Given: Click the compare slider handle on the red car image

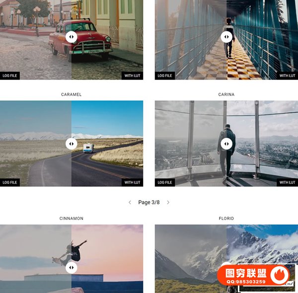Looking at the screenshot, I should (x=71, y=37).
